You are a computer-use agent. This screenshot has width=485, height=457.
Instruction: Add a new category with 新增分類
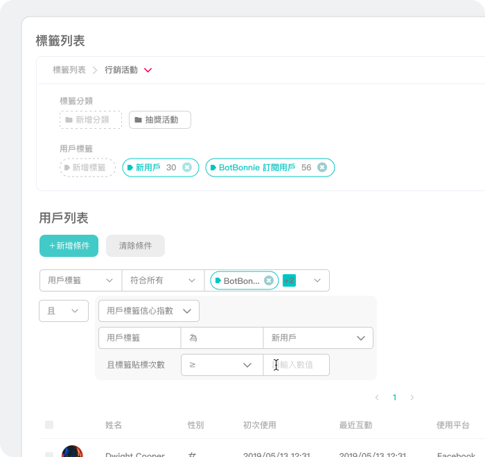(x=91, y=120)
